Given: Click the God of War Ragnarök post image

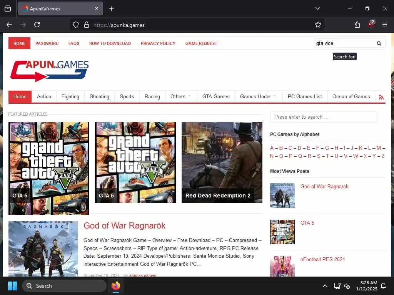Looking at the screenshot, I should point(43,249).
